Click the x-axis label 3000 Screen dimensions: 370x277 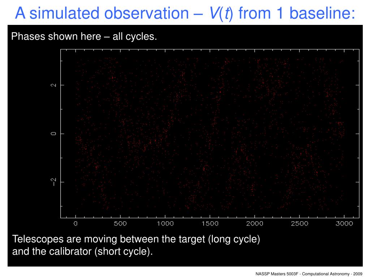pyautogui.click(x=344, y=224)
